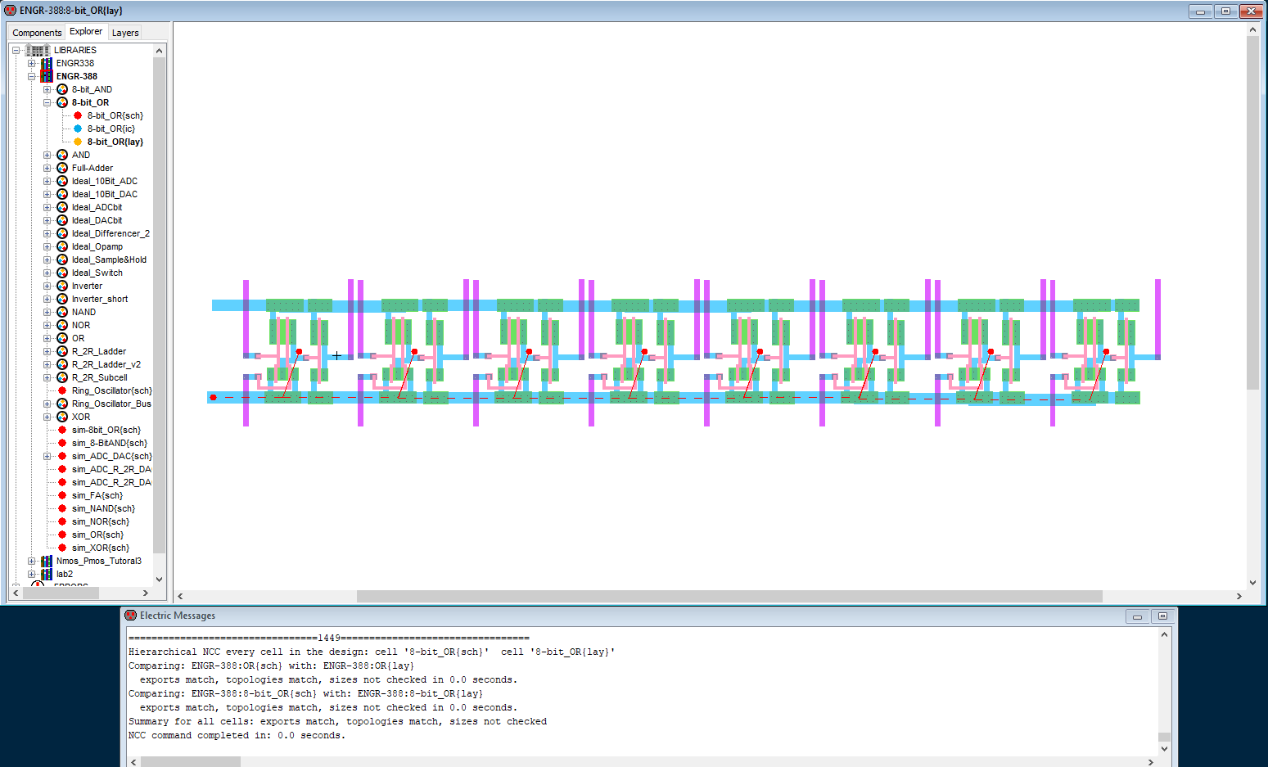Open sim-8bit_OR{sch} schematic icon
This screenshot has width=1268, height=767.
click(62, 430)
